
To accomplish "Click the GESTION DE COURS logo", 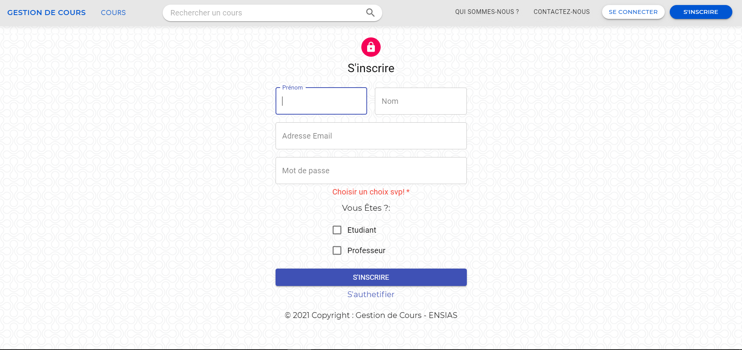I will pyautogui.click(x=46, y=12).
